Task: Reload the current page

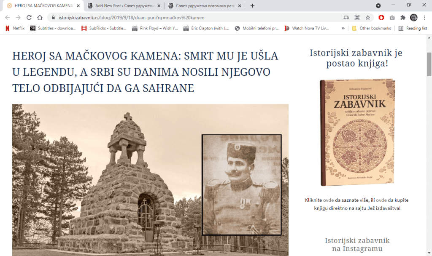Action: (29, 18)
